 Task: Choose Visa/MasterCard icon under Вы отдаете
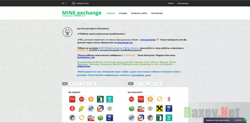tap(91, 118)
